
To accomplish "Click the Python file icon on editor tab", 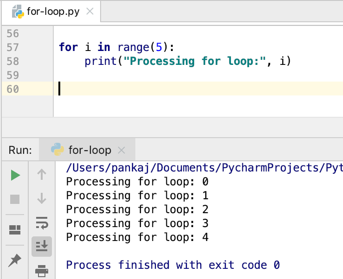I will 18,12.
